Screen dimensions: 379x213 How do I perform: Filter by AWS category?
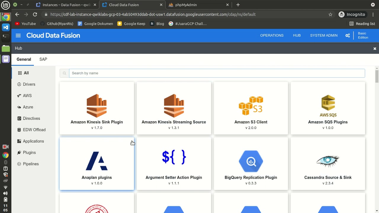tap(27, 96)
